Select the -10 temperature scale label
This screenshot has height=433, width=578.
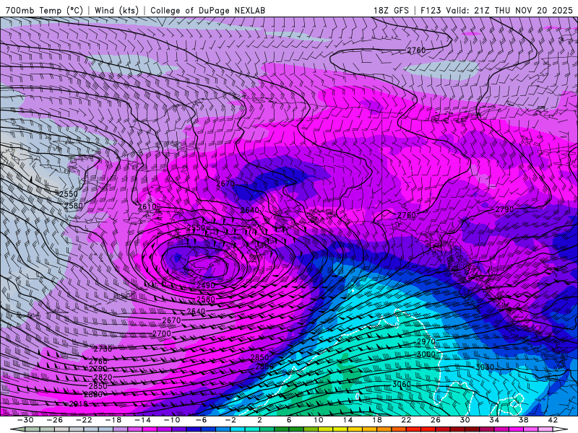click(172, 420)
